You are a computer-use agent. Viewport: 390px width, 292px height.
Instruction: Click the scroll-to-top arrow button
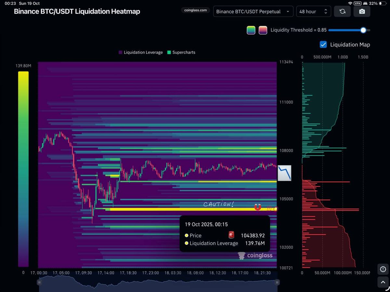(383, 283)
